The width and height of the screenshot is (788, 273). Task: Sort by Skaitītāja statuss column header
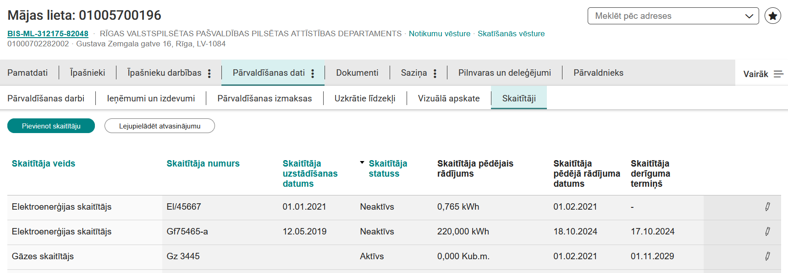point(388,168)
